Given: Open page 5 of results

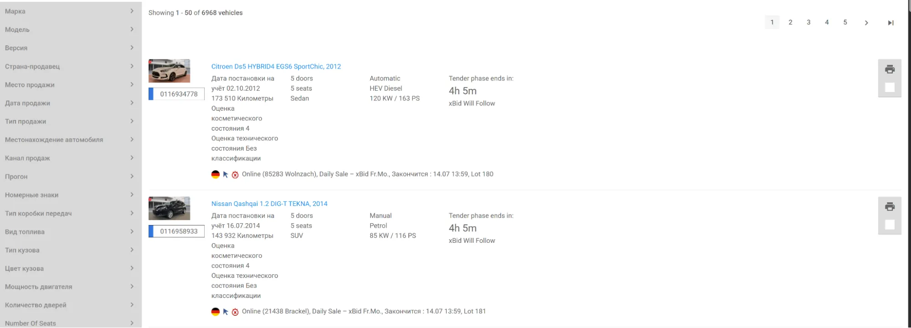Looking at the screenshot, I should tap(845, 22).
